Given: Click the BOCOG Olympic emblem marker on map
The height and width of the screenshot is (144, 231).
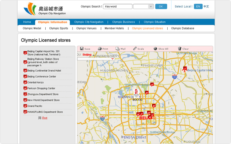Looking at the screenshot, I should click(x=136, y=93).
